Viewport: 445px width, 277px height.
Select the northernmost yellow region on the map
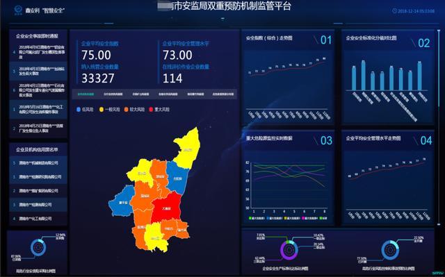pos(187,149)
